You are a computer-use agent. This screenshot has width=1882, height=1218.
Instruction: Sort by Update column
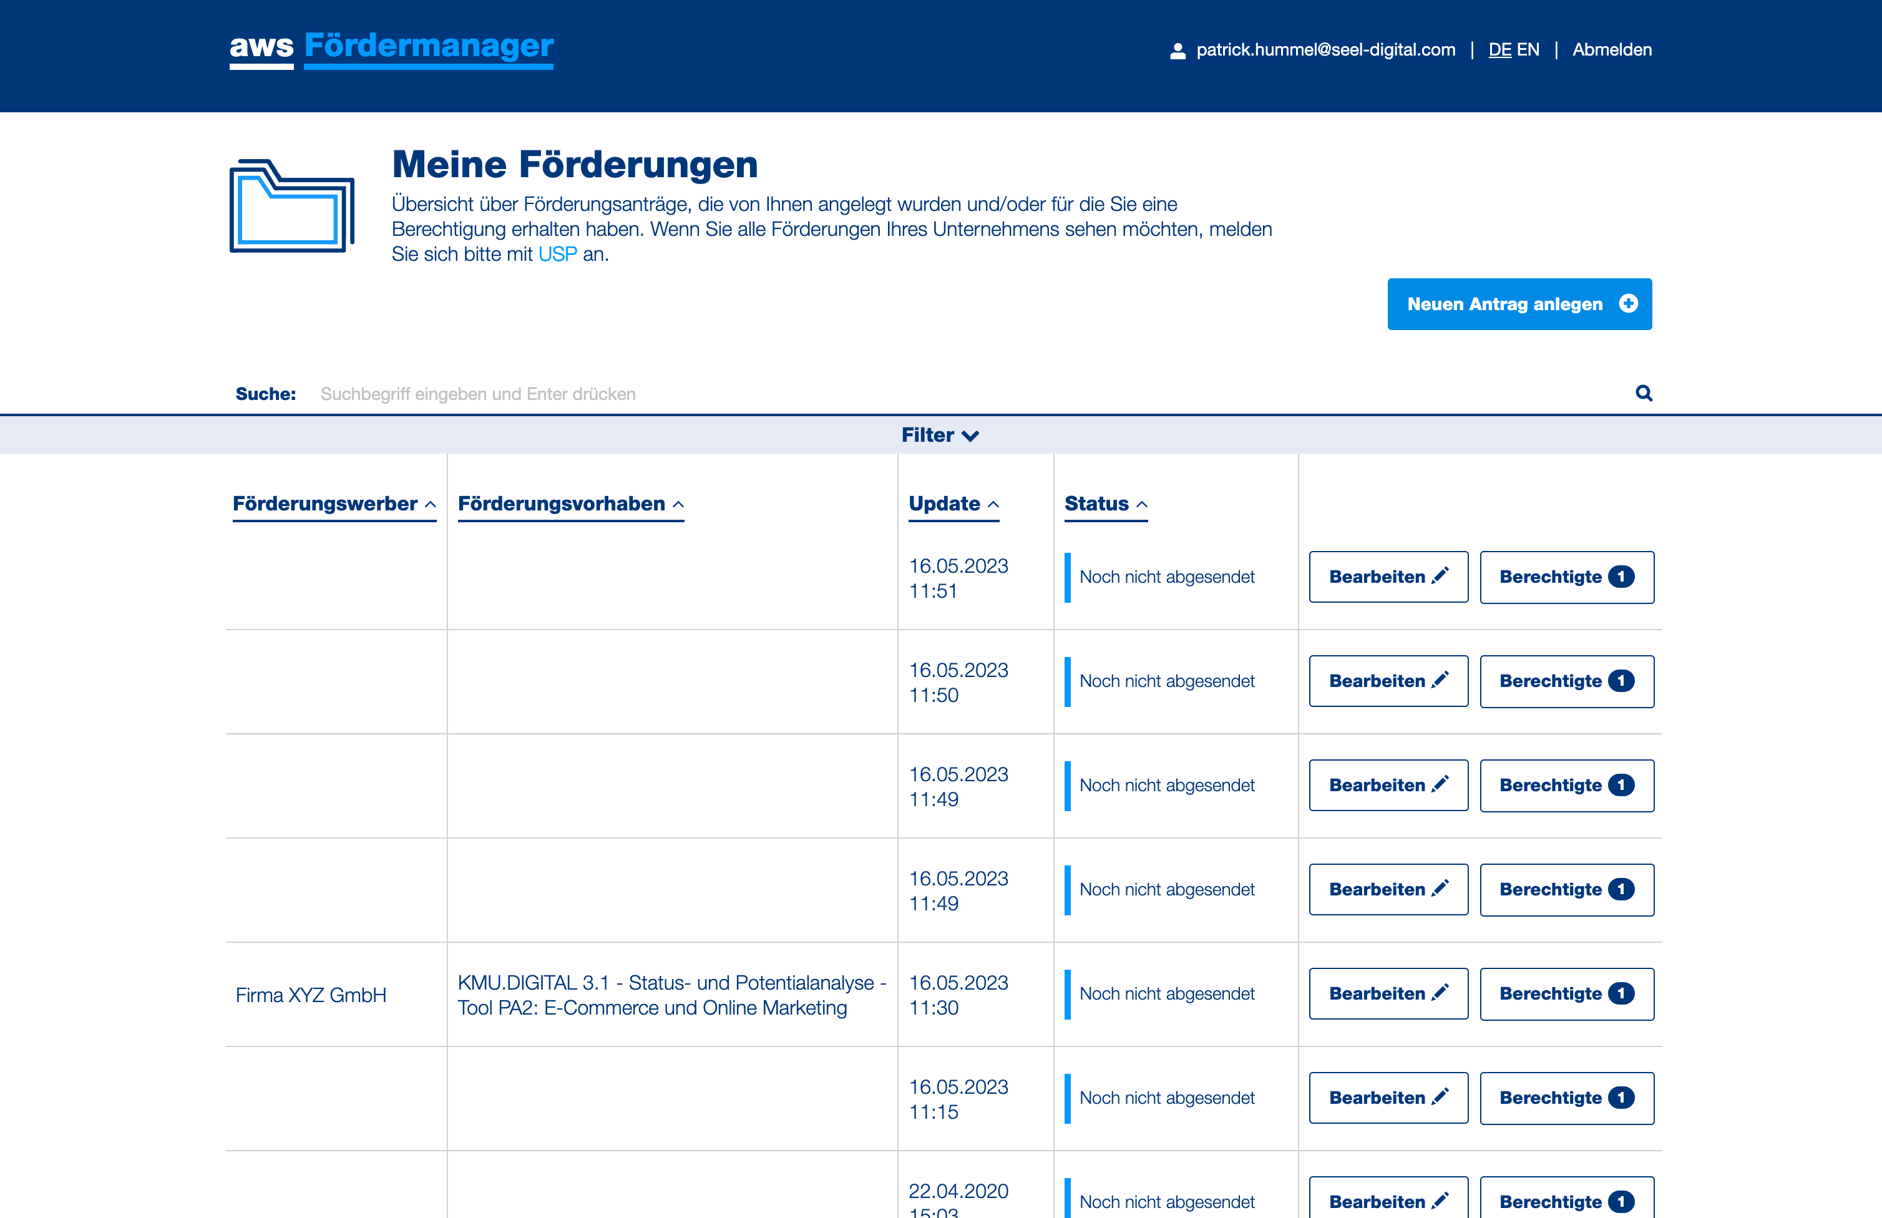(953, 504)
